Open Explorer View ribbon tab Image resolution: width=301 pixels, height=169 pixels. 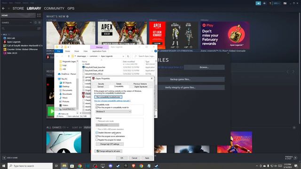click(86, 51)
